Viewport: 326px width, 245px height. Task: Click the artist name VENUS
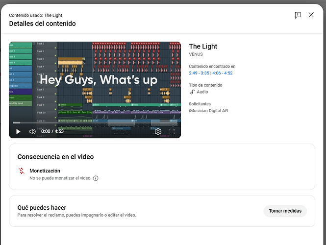tap(196, 54)
